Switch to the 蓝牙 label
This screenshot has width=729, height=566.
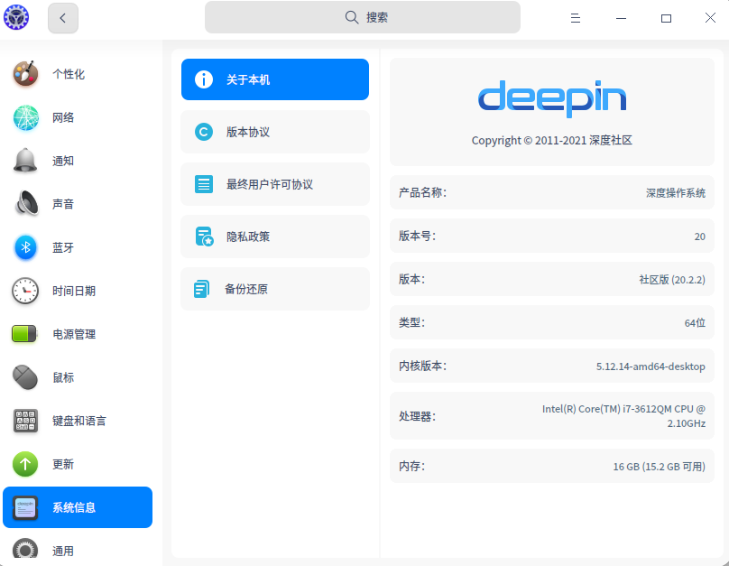pos(63,247)
